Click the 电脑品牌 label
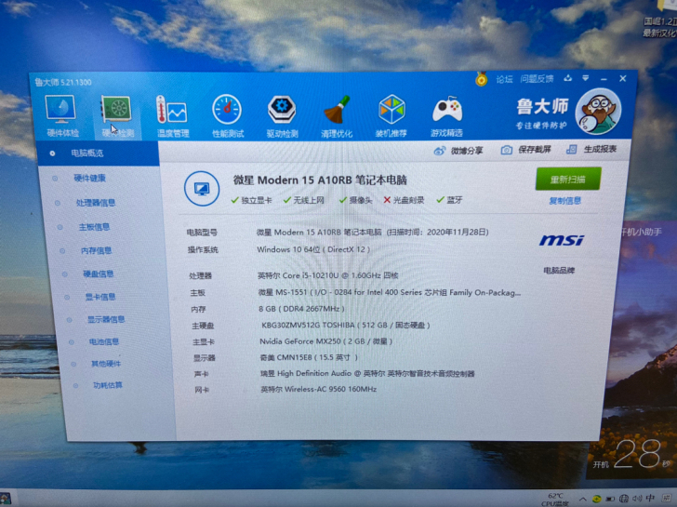This screenshot has height=507, width=677. click(559, 271)
